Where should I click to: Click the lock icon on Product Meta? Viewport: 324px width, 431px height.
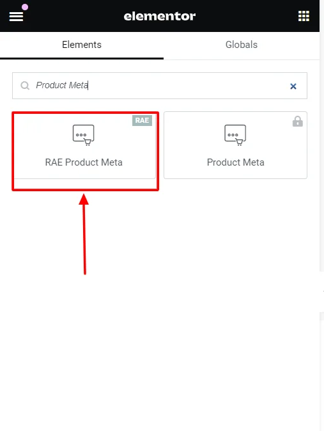tap(298, 121)
